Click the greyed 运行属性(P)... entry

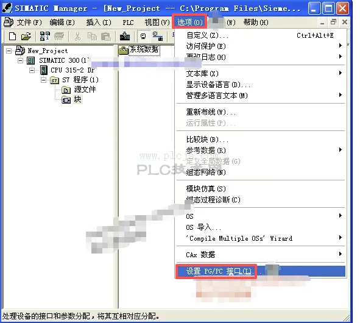click(x=261, y=122)
